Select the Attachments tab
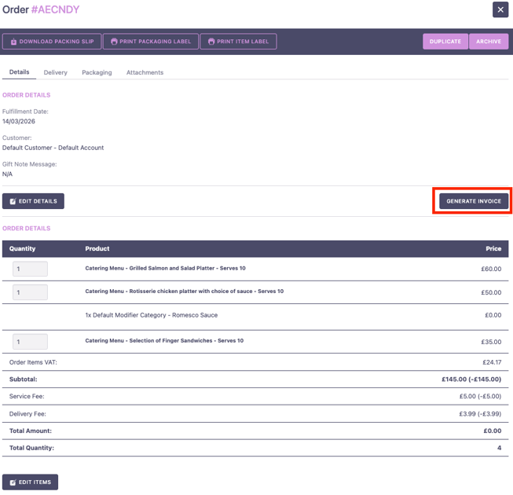Image resolution: width=513 pixels, height=495 pixels. pos(145,72)
